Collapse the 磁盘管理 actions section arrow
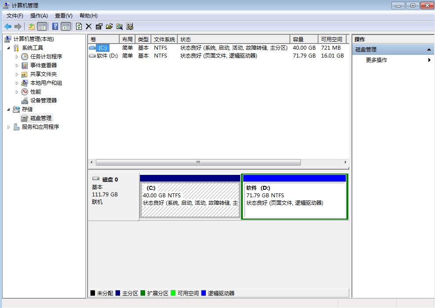The height and width of the screenshot is (308, 435). point(429,50)
